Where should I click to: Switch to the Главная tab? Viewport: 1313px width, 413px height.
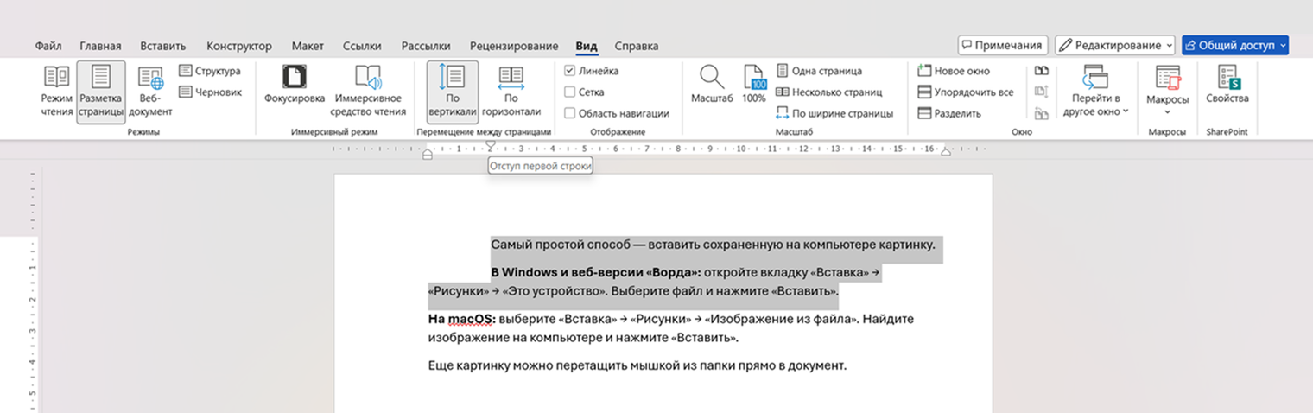[100, 46]
